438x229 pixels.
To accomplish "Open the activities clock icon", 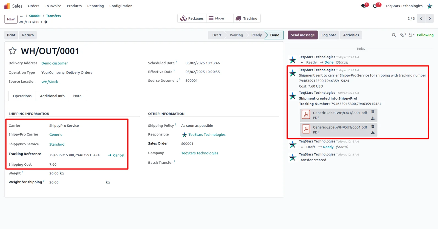I will [375, 6].
